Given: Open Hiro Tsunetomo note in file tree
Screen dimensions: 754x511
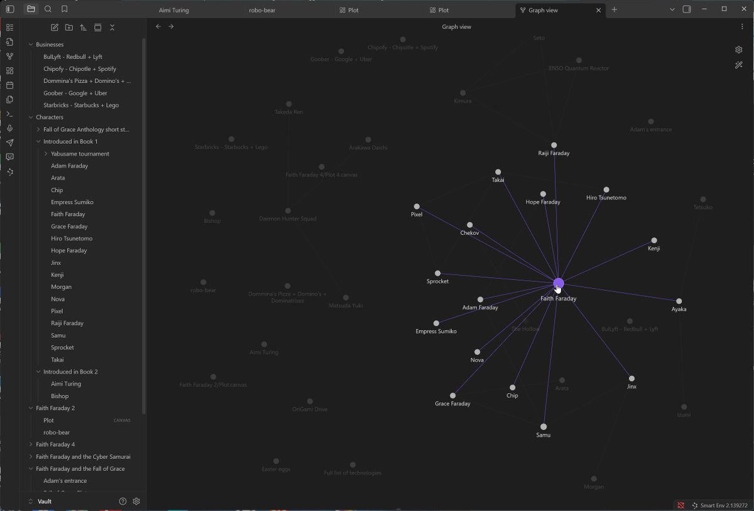Looking at the screenshot, I should coord(72,239).
